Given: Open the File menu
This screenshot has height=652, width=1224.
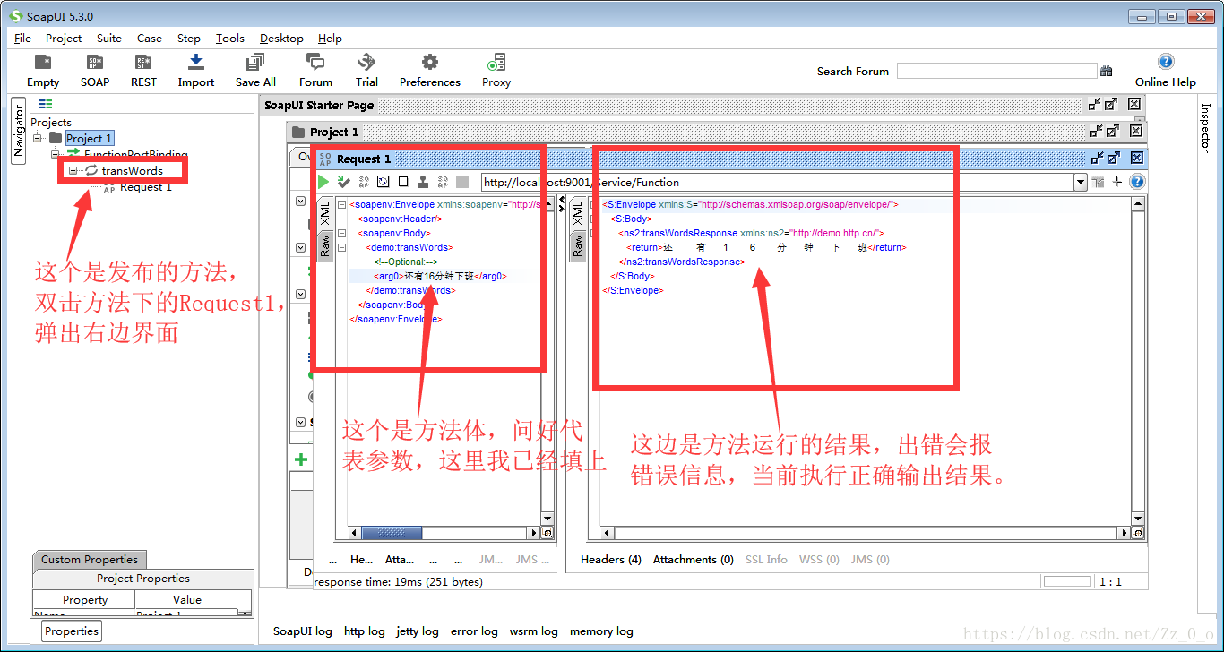Looking at the screenshot, I should tap(22, 38).
